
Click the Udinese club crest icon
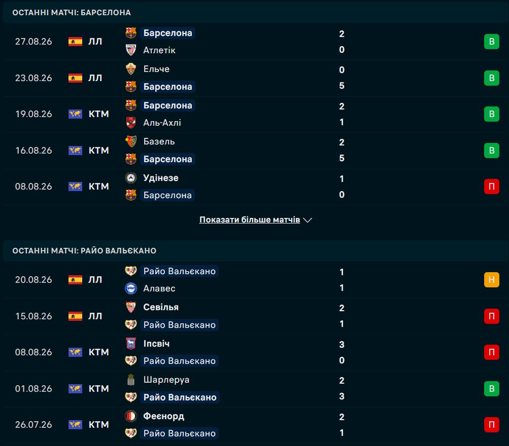[131, 177]
